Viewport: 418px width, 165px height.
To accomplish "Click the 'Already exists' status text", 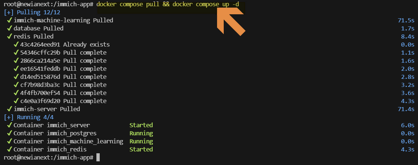I will click(x=86, y=44).
